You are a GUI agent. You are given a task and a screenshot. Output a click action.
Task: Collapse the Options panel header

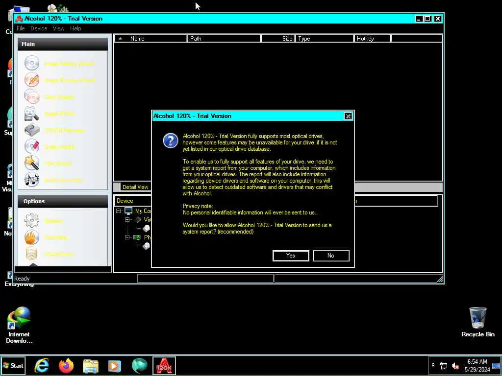click(x=63, y=201)
